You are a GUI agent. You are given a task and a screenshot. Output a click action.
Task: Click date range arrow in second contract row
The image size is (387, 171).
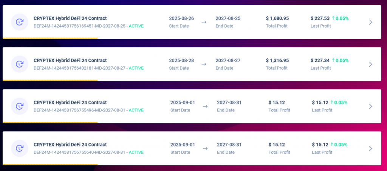204,64
